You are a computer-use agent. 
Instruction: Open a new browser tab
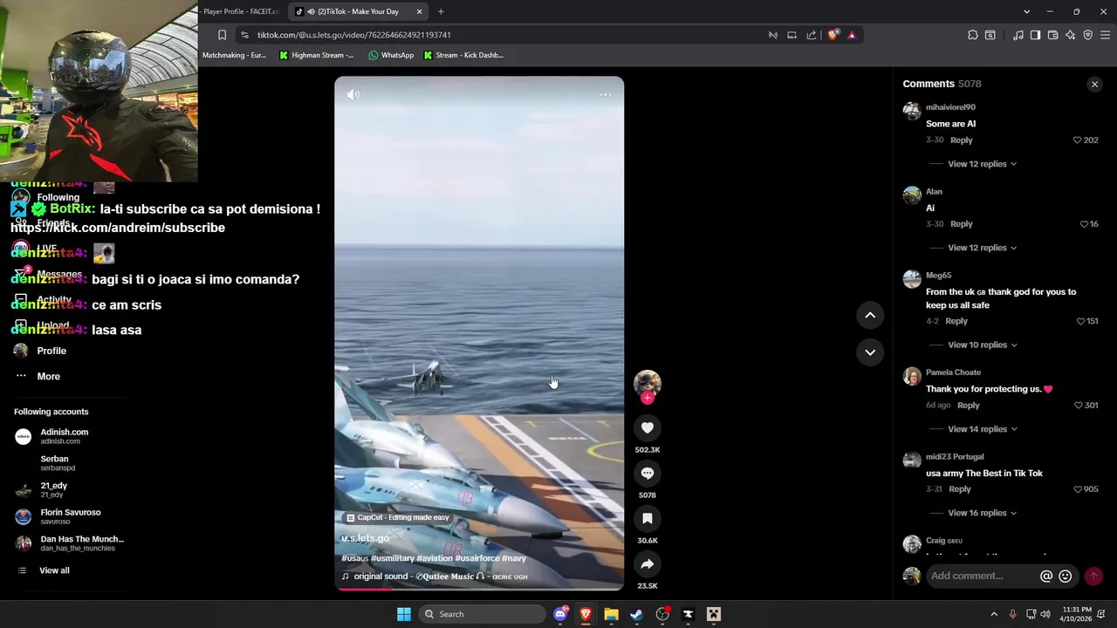(x=441, y=11)
